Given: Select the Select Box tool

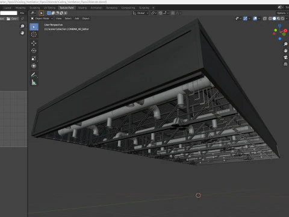Looking at the screenshot, I should point(34,27).
